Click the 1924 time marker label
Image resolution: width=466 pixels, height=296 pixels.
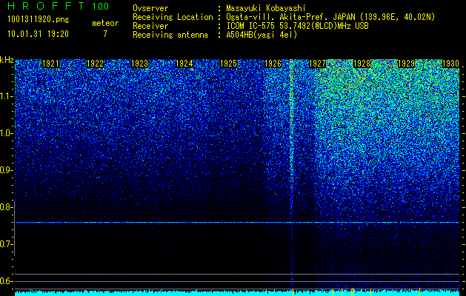[x=184, y=64]
